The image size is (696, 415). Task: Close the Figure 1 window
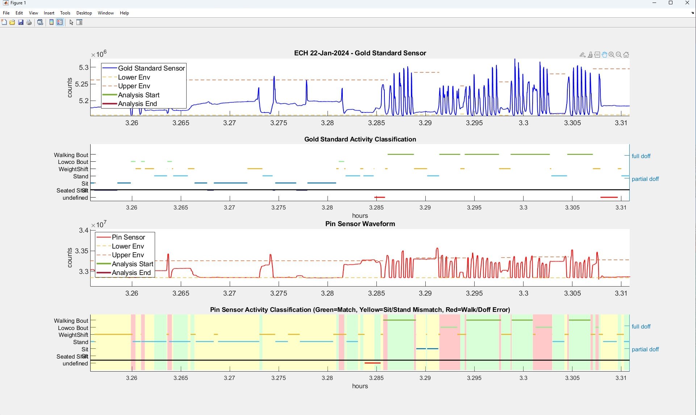[x=687, y=3]
